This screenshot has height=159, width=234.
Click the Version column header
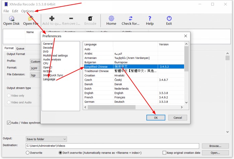pos(171,45)
